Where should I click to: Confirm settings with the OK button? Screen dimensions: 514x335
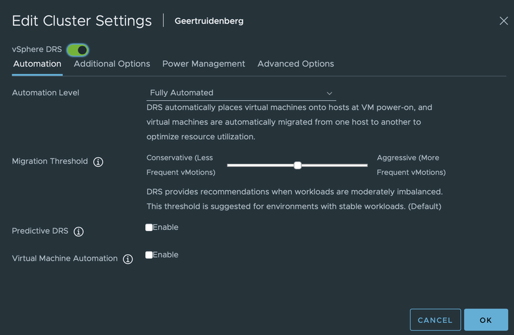click(486, 320)
